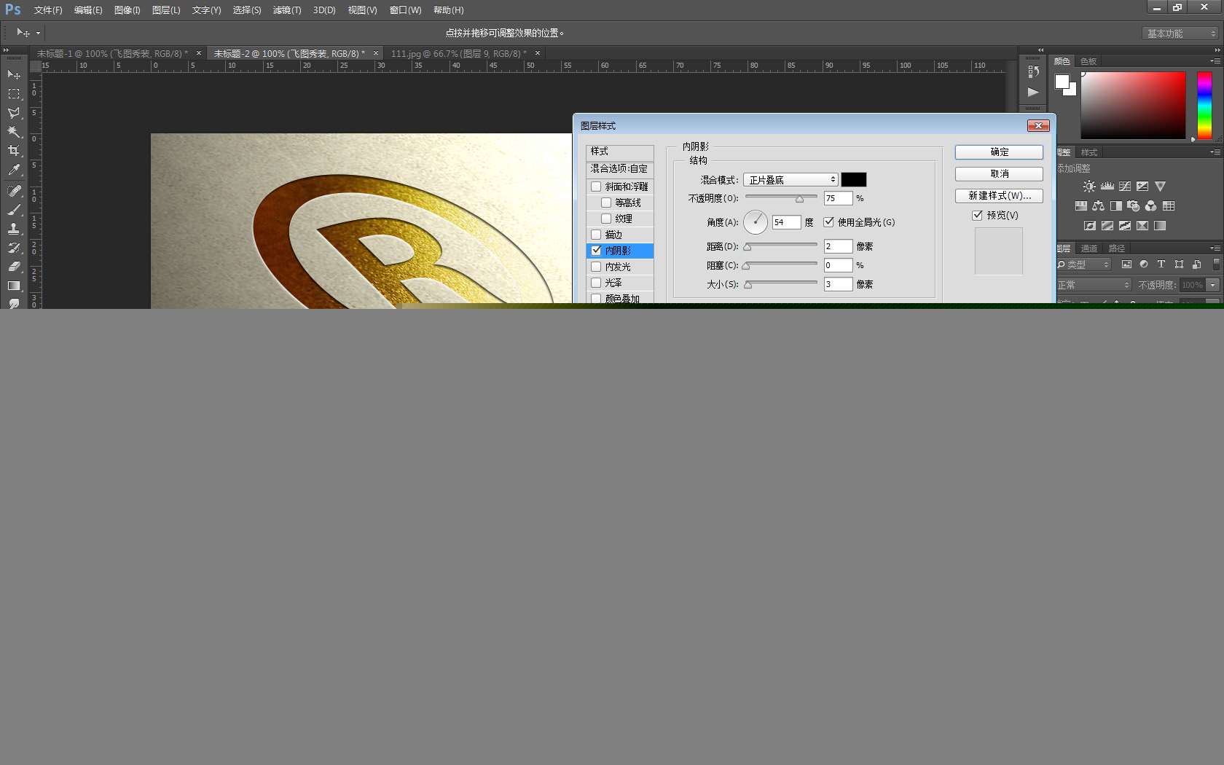Open the 滤镜(T) menu
The height and width of the screenshot is (765, 1224).
point(287,10)
